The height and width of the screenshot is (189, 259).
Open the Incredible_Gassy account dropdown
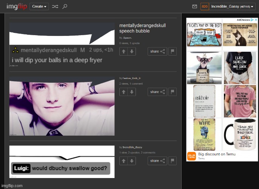[x=233, y=6]
